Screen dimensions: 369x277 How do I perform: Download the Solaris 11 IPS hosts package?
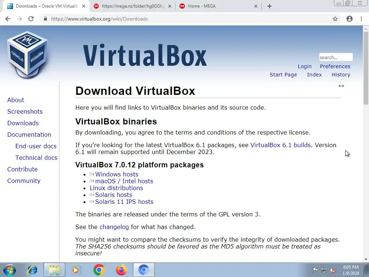pos(124,202)
